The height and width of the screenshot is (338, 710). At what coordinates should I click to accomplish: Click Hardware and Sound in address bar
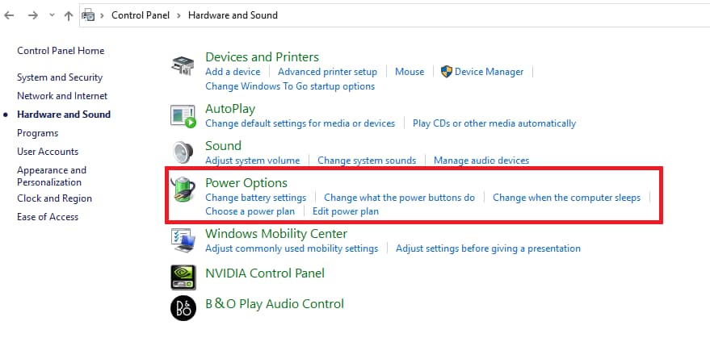point(233,15)
